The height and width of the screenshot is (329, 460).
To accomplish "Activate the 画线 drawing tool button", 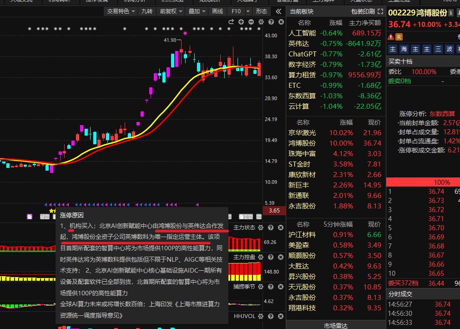I will tap(217, 11).
